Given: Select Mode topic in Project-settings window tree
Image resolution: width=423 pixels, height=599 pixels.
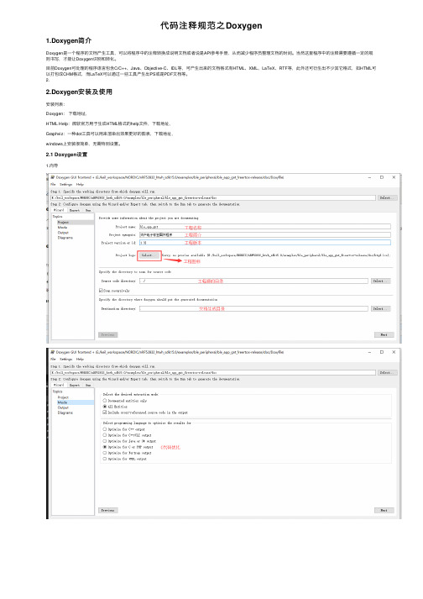Looking at the screenshot, I should (x=63, y=228).
